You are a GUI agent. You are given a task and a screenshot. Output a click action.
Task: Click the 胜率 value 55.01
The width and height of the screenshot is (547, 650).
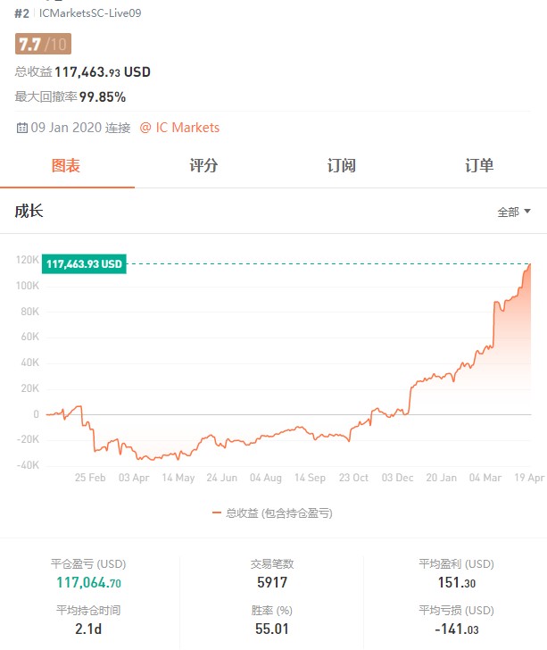pos(272,629)
